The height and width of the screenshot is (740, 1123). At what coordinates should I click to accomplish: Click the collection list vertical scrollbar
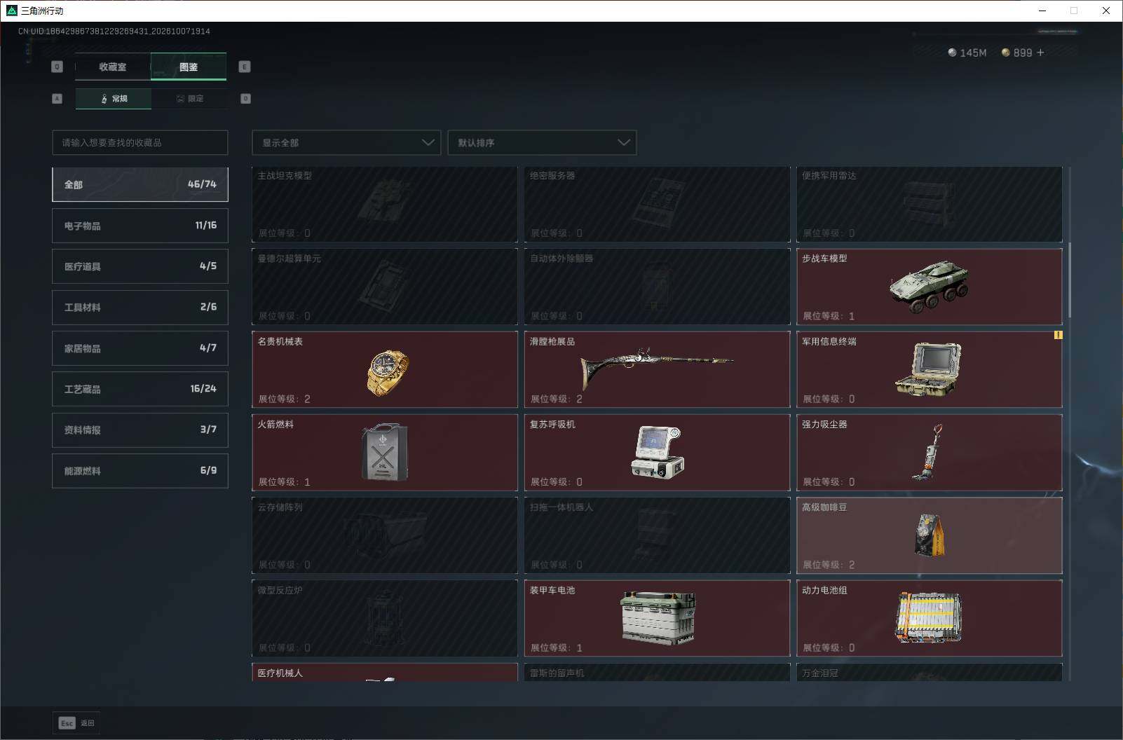click(1069, 280)
